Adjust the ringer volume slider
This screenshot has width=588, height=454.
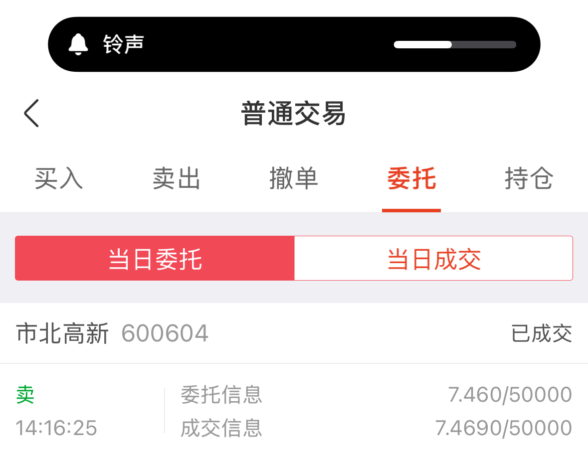[x=455, y=44]
